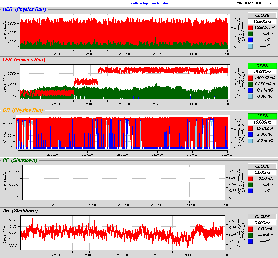The image size is (278, 258).
Task: Click the red swatch next to 25.82mA
Action: coord(250,128)
